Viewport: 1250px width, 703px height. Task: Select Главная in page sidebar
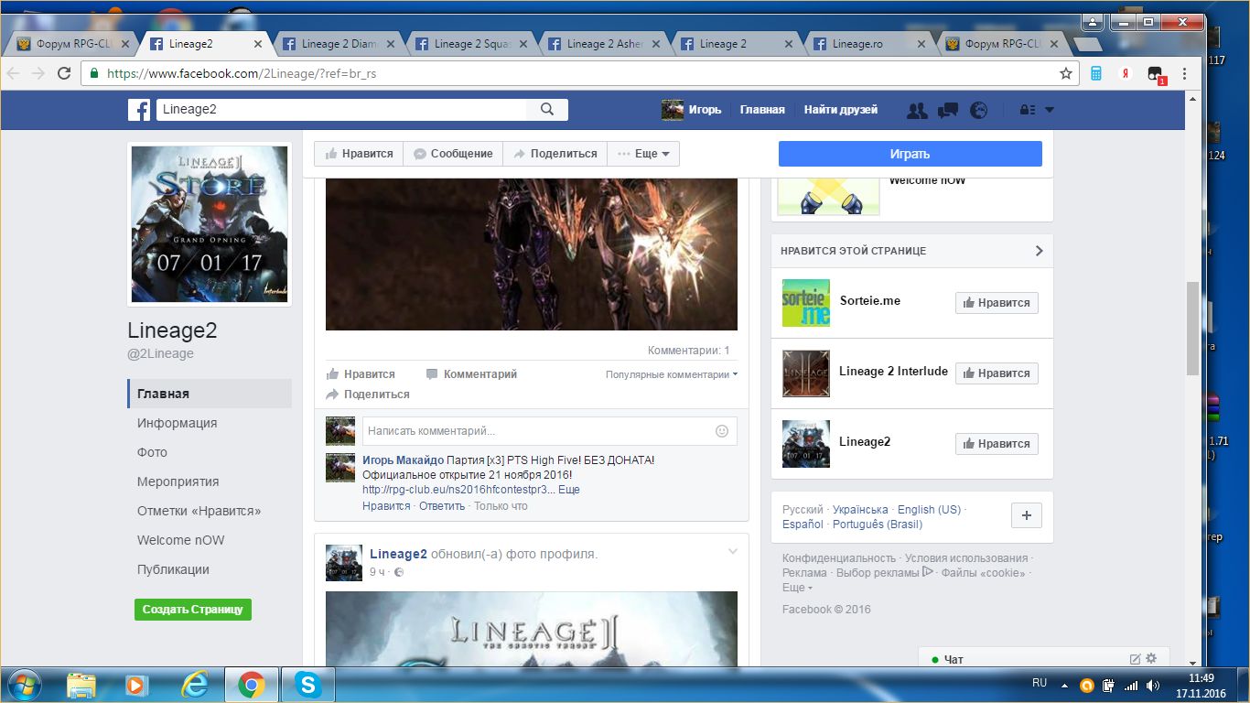click(210, 394)
